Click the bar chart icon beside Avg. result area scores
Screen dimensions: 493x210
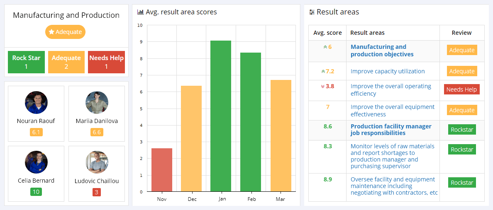140,12
